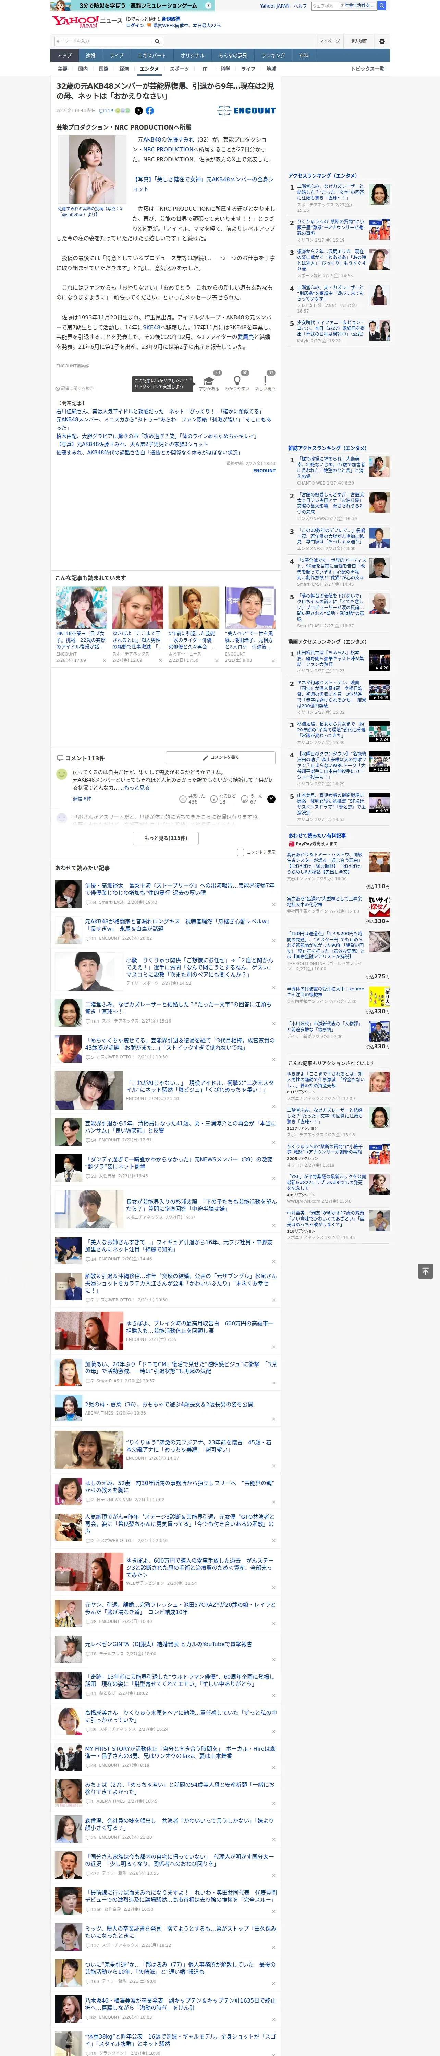Open the トップ navigation tab
The height and width of the screenshot is (2056, 440).
pyautogui.click(x=65, y=56)
